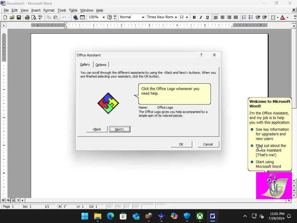This screenshot has width=297, height=223.
Task: Toggle REC macro recording in status bar
Action: (x=110, y=206)
